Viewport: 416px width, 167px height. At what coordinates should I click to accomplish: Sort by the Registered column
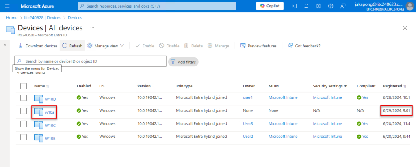[395, 86]
